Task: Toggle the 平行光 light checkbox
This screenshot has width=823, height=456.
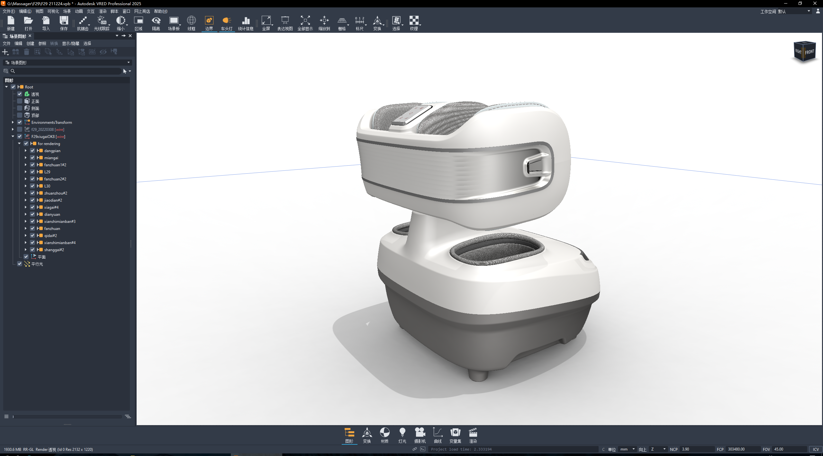Action: pos(20,264)
